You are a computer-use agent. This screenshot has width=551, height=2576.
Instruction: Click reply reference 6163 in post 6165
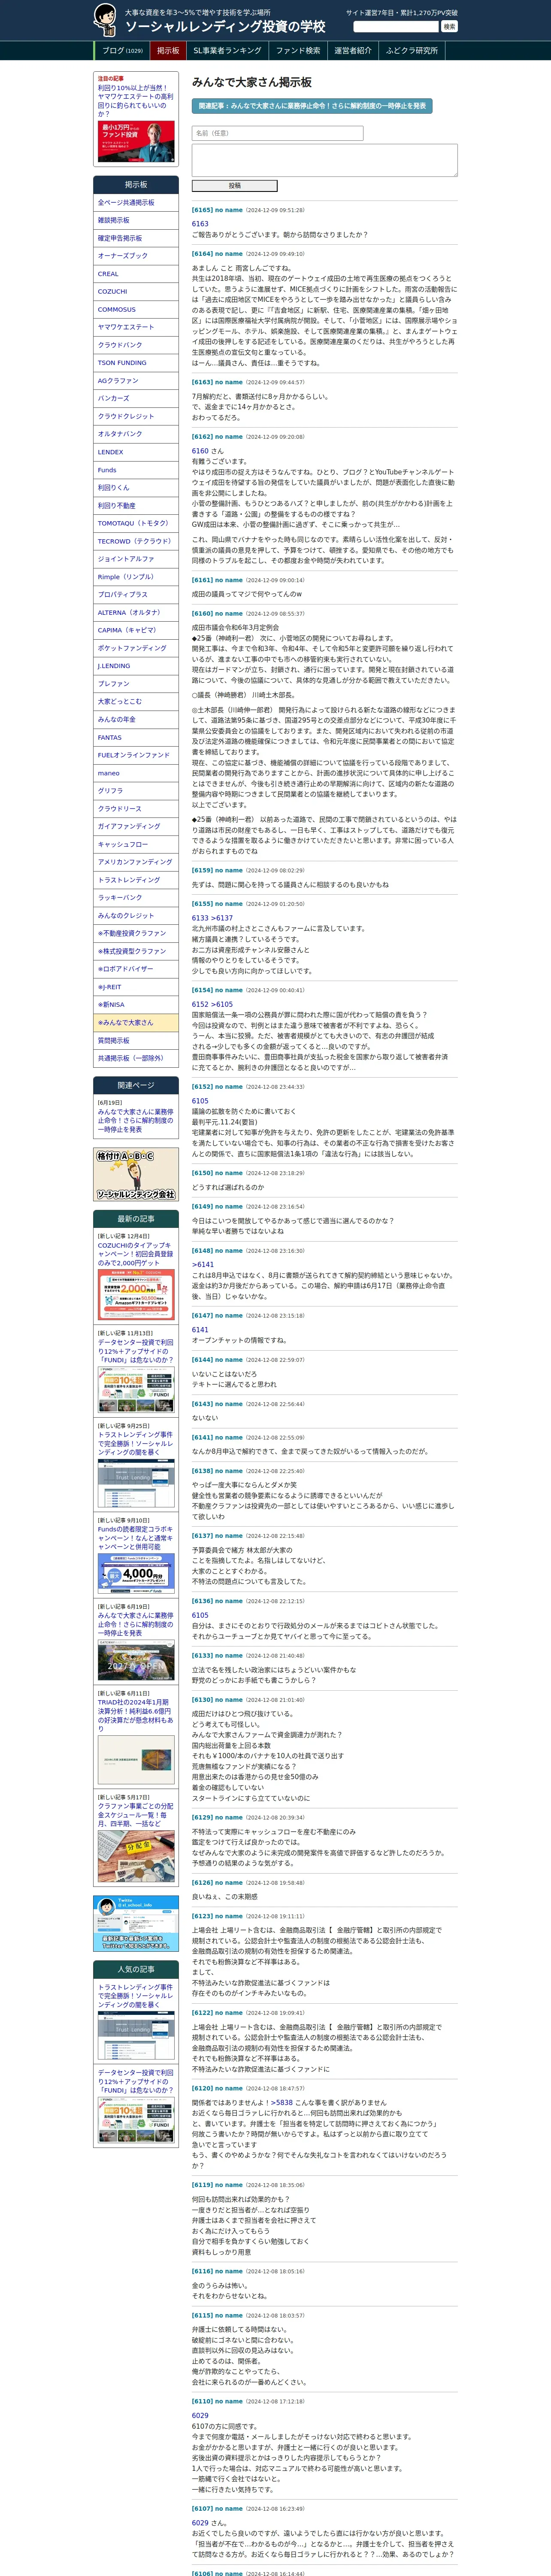pos(200,224)
